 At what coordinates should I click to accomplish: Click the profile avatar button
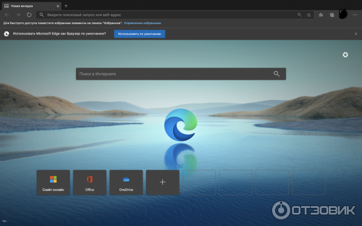click(x=343, y=14)
